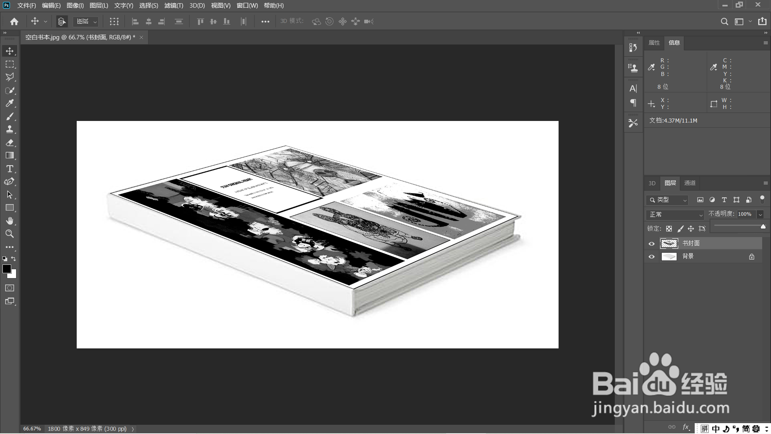Switch to the 3D panel tab
The height and width of the screenshot is (434, 771).
(x=652, y=183)
